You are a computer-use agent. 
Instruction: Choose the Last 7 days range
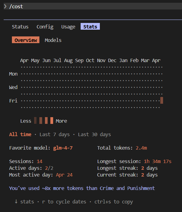(x=55, y=134)
